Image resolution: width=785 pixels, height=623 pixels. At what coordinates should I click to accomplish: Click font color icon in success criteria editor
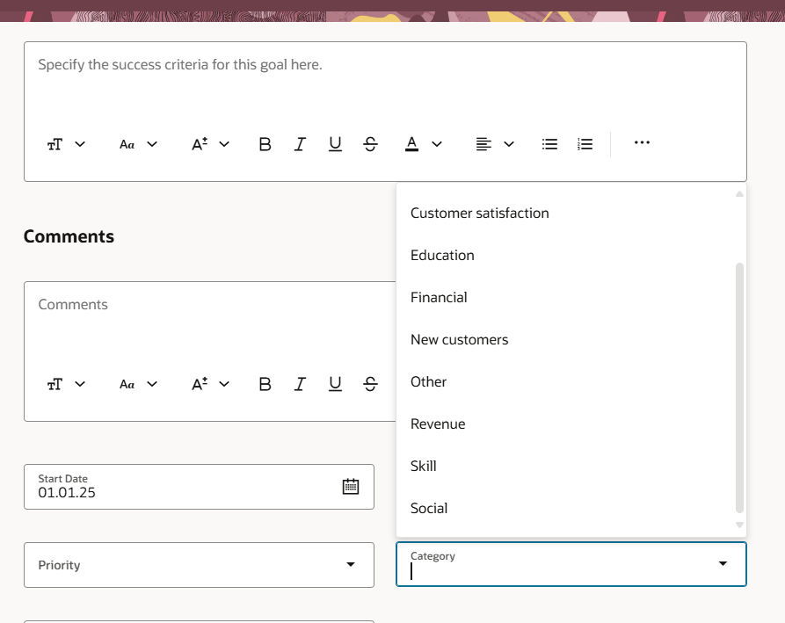411,144
